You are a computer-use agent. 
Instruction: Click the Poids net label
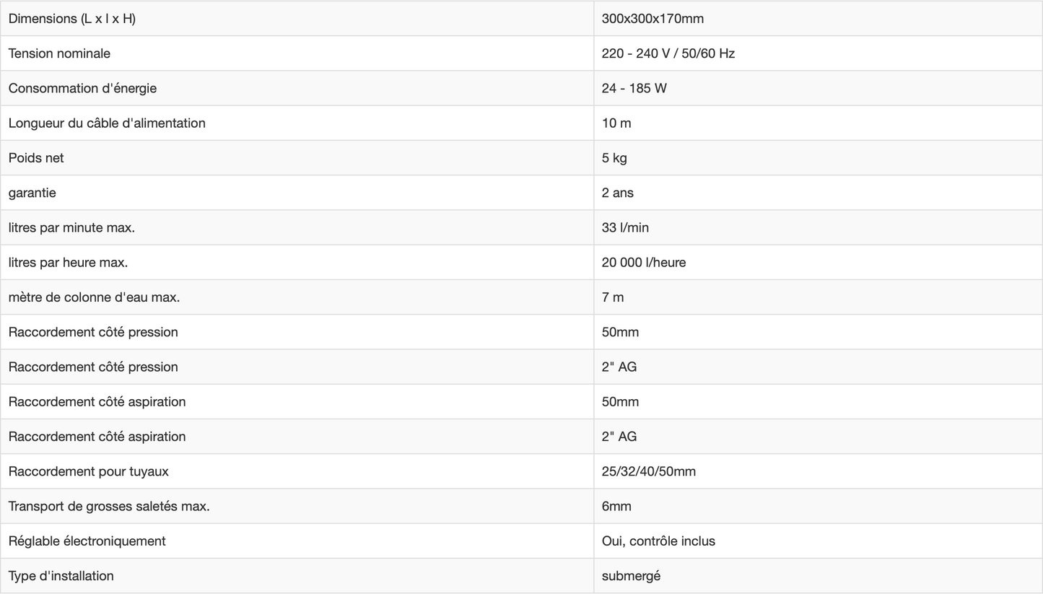click(x=36, y=157)
